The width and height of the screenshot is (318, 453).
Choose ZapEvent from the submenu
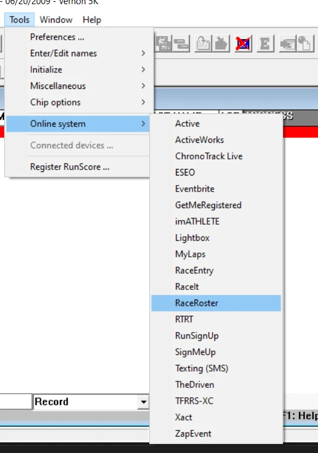click(x=216, y=433)
